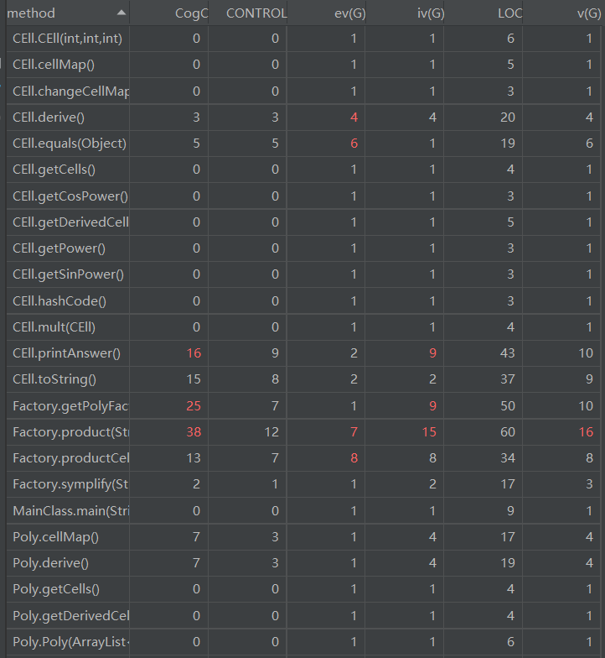Screen dimensions: 605x658
Task: Select the Factory.symplify row
Action: click(x=303, y=483)
